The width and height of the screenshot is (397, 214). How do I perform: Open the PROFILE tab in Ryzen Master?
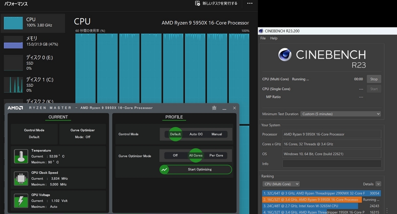tap(174, 117)
